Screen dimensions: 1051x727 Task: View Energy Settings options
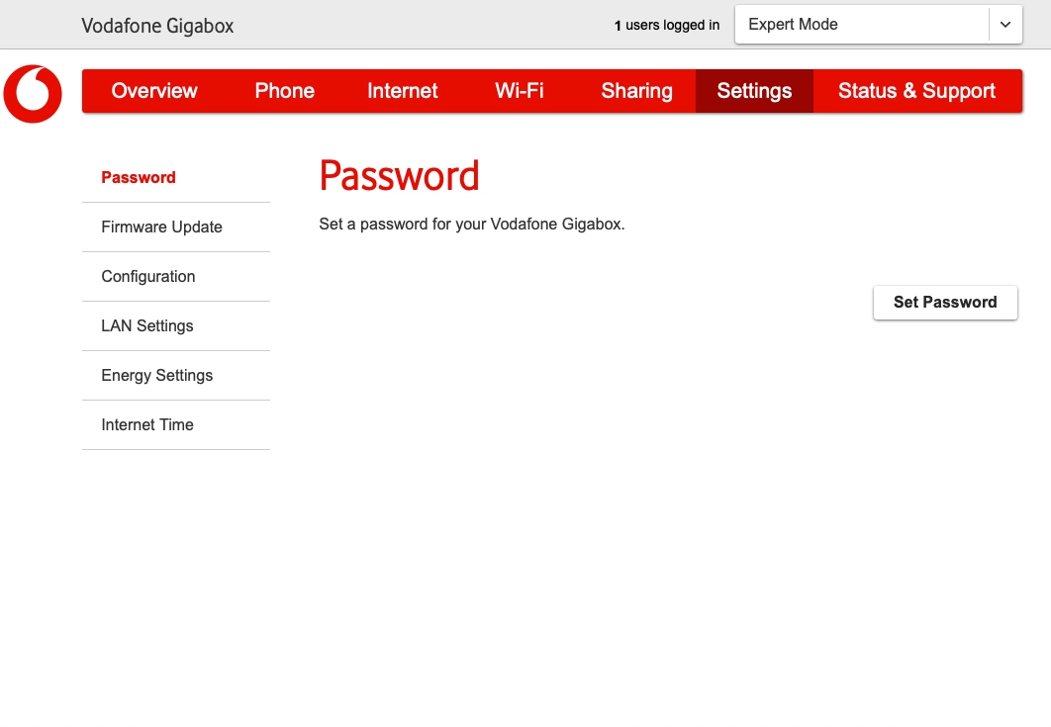[x=156, y=375]
